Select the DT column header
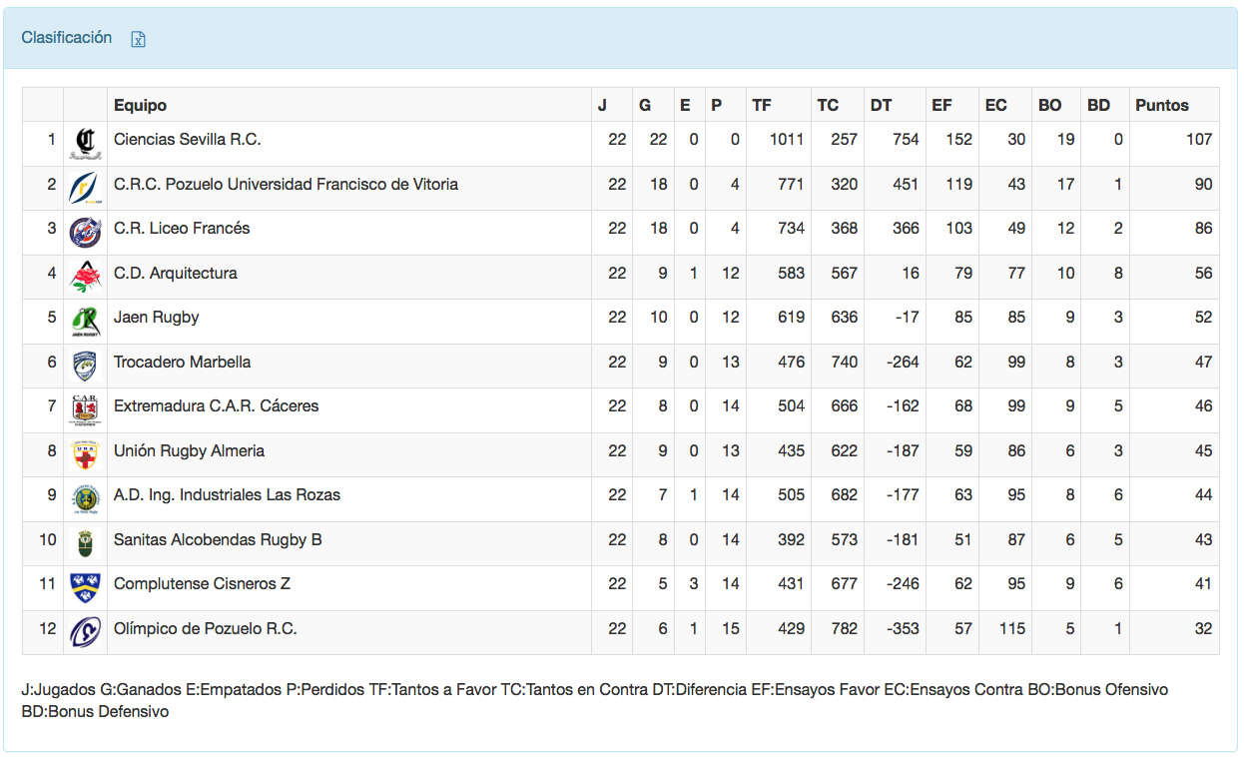1244x757 pixels. click(x=881, y=105)
